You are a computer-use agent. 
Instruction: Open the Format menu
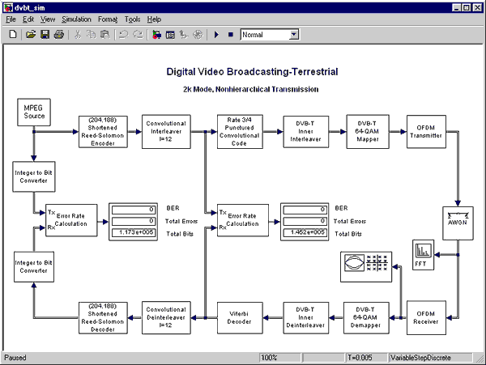coord(108,19)
